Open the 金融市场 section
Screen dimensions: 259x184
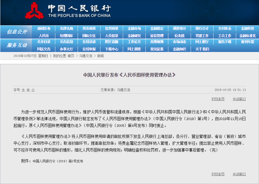click(134, 28)
